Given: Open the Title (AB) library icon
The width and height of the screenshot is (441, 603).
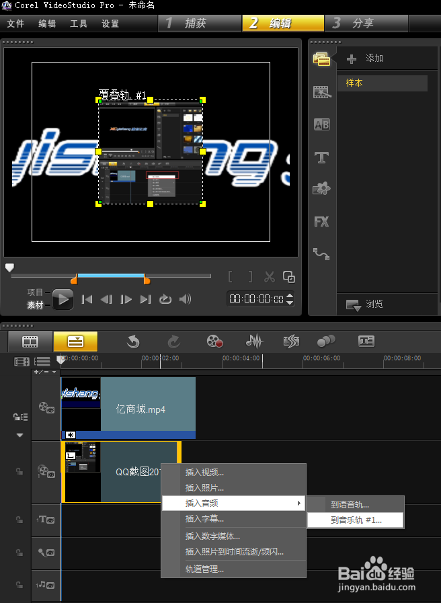Looking at the screenshot, I should (x=322, y=124).
